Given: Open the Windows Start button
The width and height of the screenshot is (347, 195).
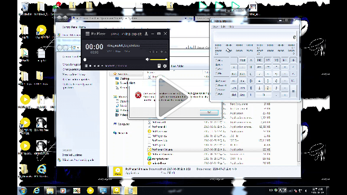Looking at the screenshot, I should point(23,190).
